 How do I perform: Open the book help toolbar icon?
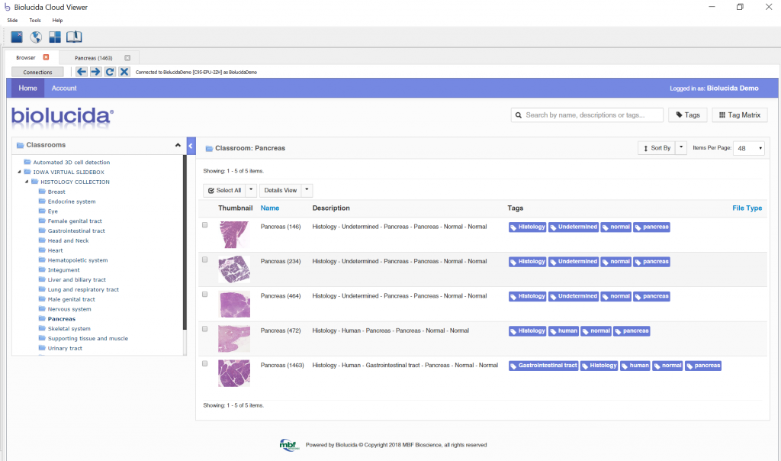coord(74,37)
